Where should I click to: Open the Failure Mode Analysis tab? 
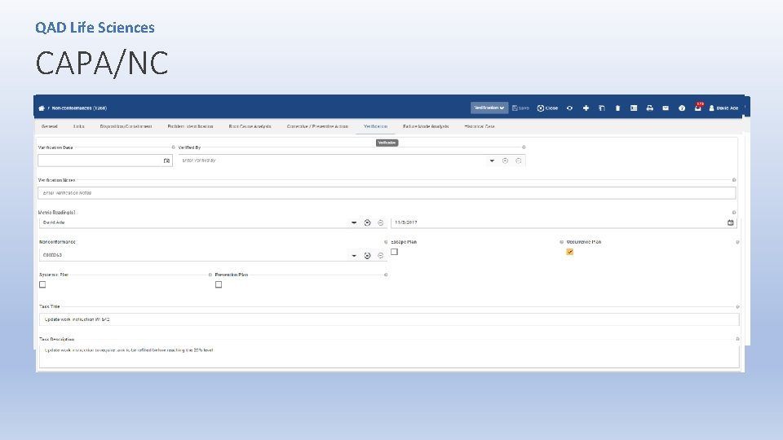pos(426,127)
